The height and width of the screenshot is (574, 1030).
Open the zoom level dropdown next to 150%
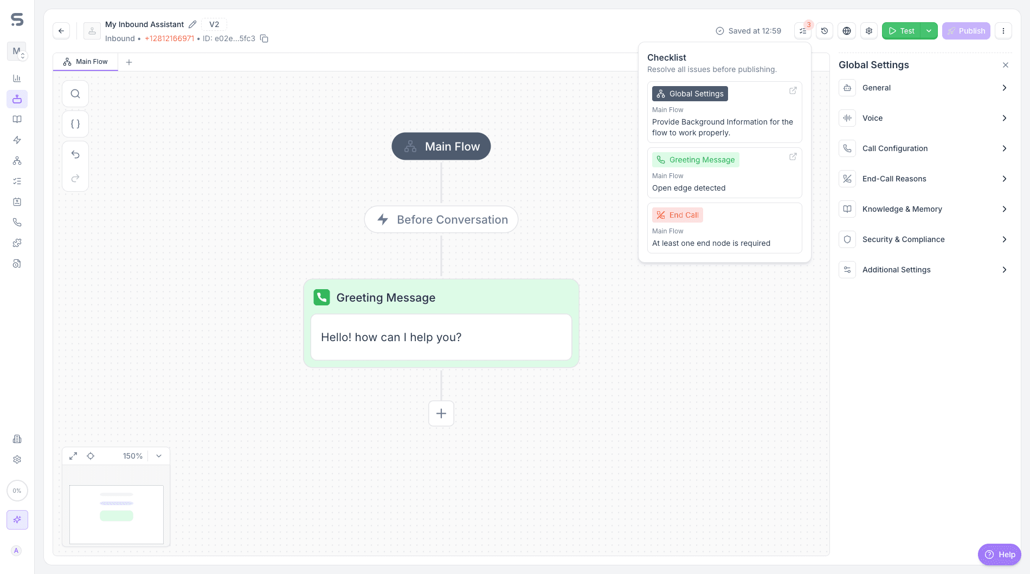coord(158,456)
